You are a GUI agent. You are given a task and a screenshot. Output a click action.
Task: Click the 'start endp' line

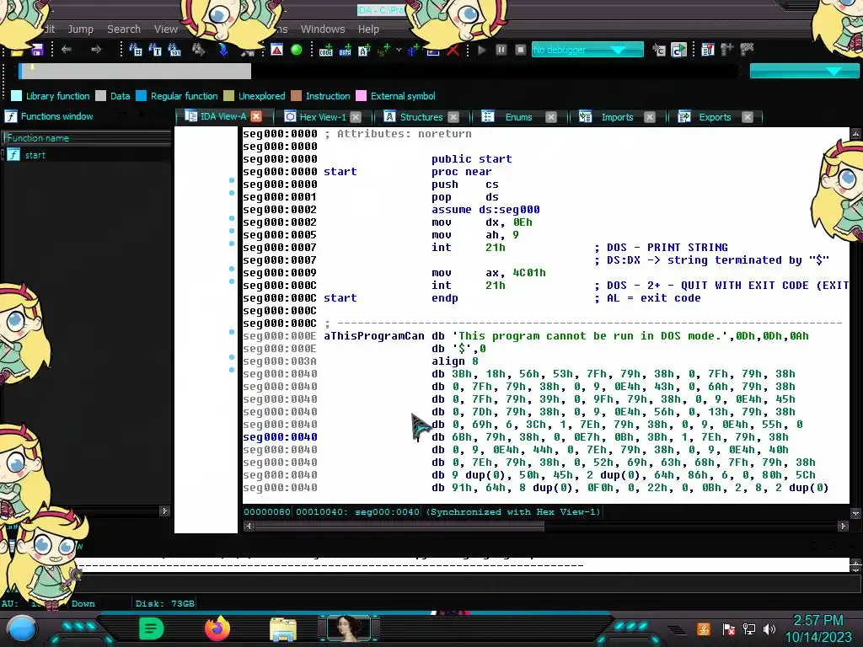point(391,298)
